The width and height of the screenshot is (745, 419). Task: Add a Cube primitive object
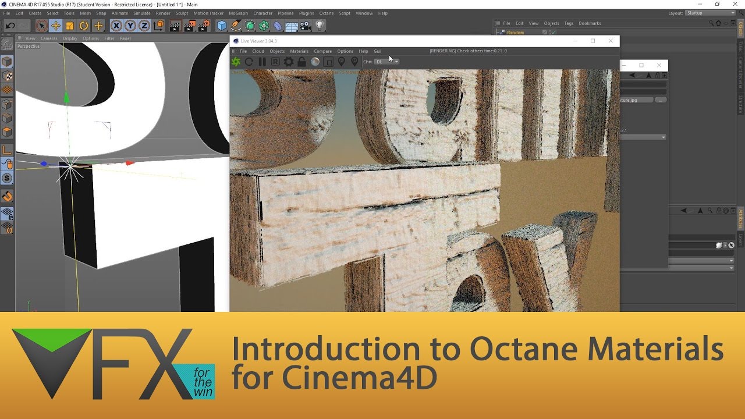222,26
